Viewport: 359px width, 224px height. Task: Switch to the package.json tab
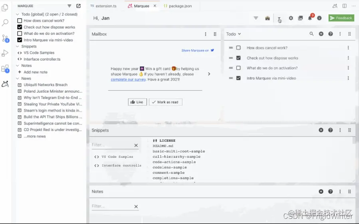click(178, 6)
